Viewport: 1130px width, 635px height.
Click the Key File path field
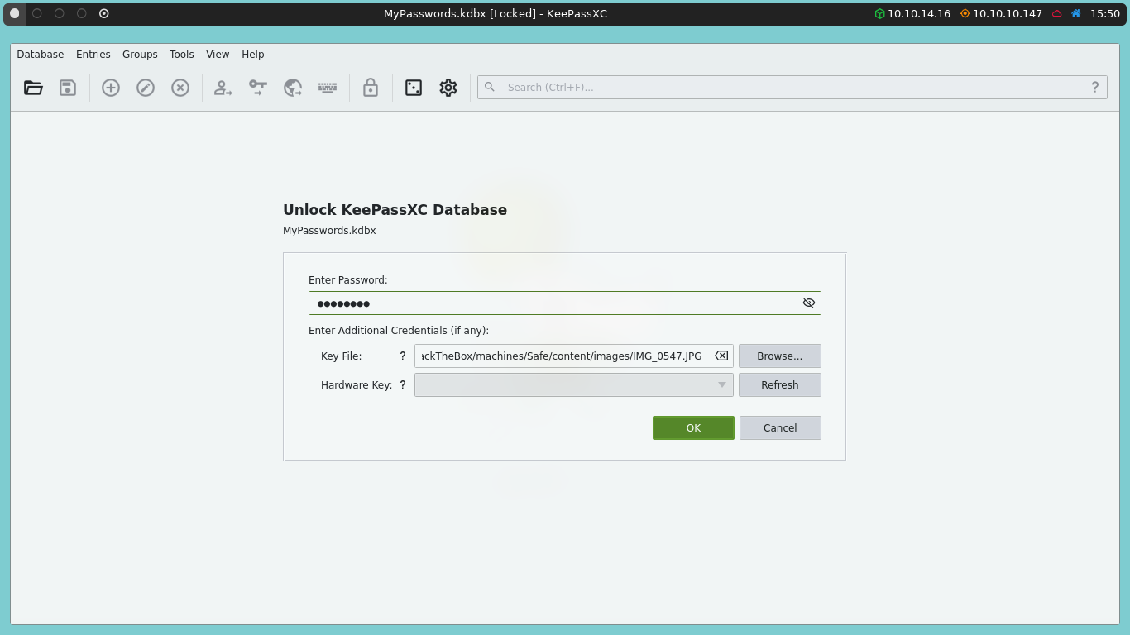coord(574,356)
